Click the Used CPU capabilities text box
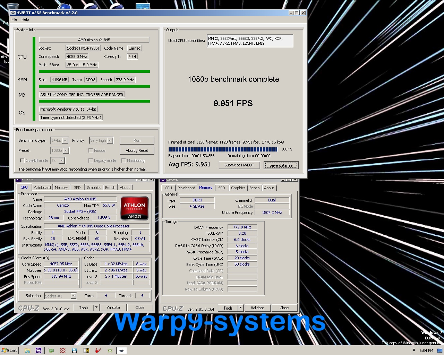The width and height of the screenshot is (444, 355). [250, 41]
